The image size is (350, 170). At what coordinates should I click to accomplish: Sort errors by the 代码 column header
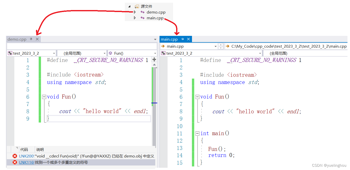(24, 149)
